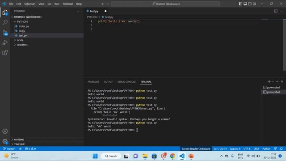
Task: Open Google Chrome from taskbar
Action: click(x=172, y=156)
